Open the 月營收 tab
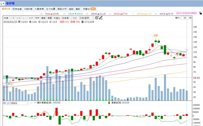203x126 pixels. [x=89, y=9]
